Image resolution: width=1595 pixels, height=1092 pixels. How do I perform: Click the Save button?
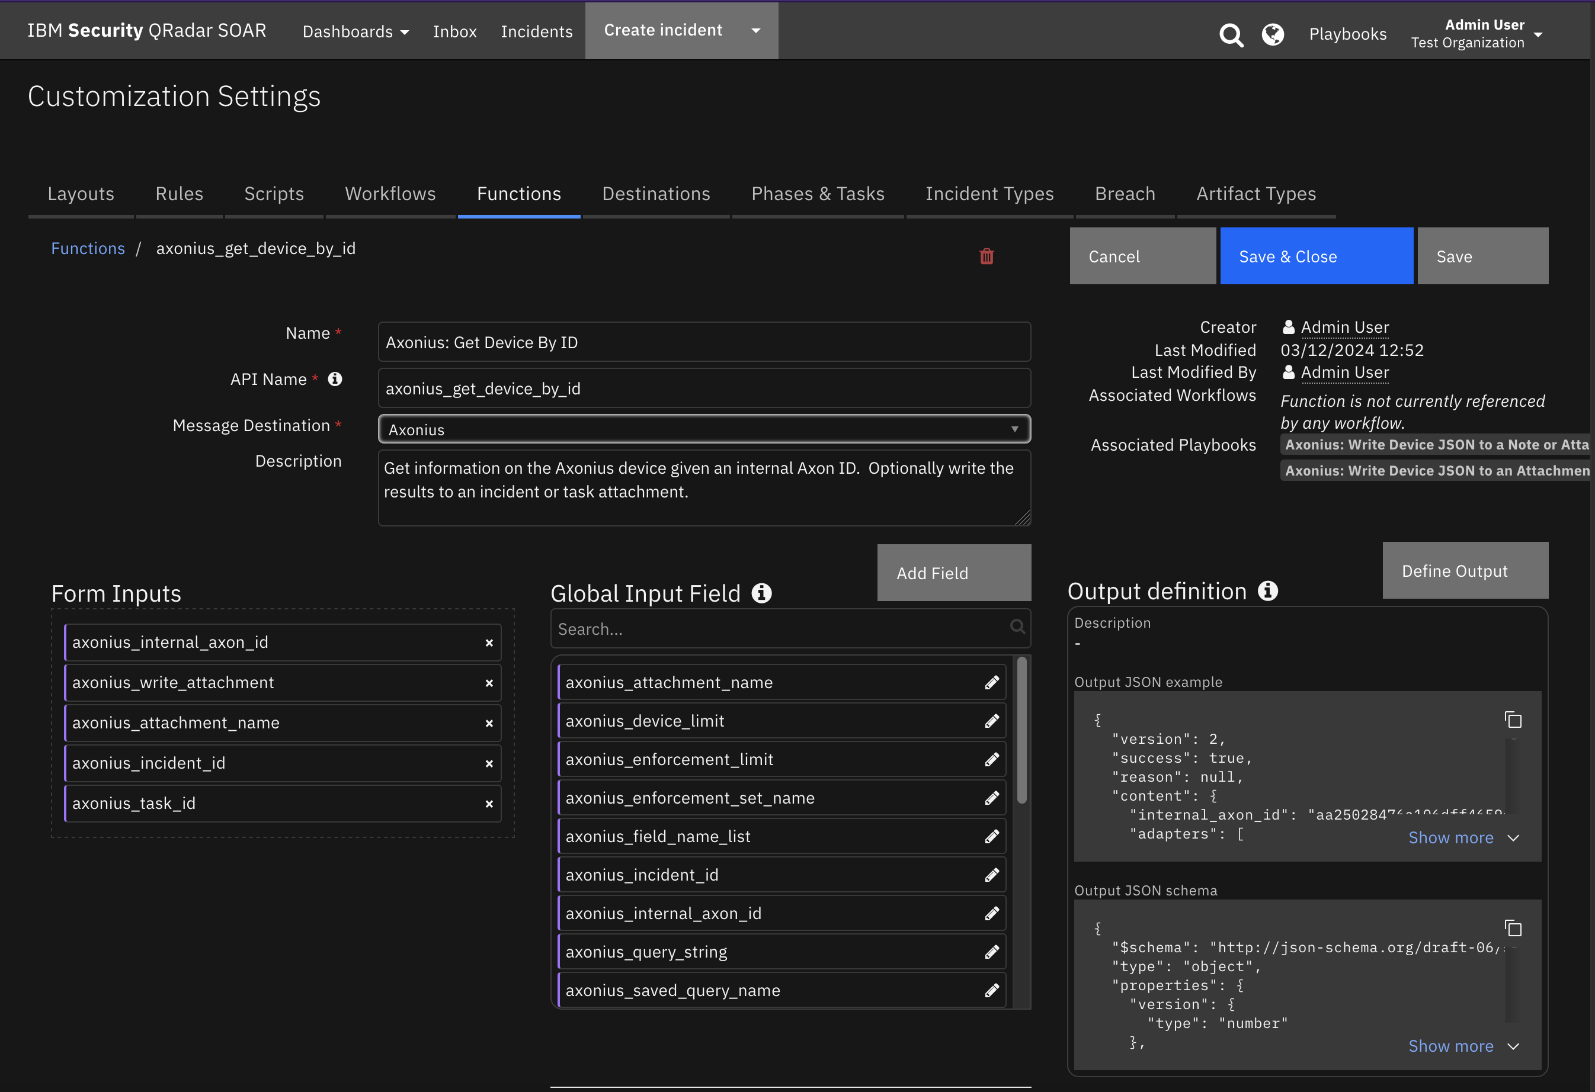pos(1482,256)
